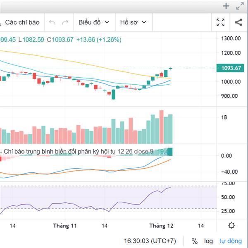
Task: Click the -40.00 MACD axis label
Action: point(229,172)
